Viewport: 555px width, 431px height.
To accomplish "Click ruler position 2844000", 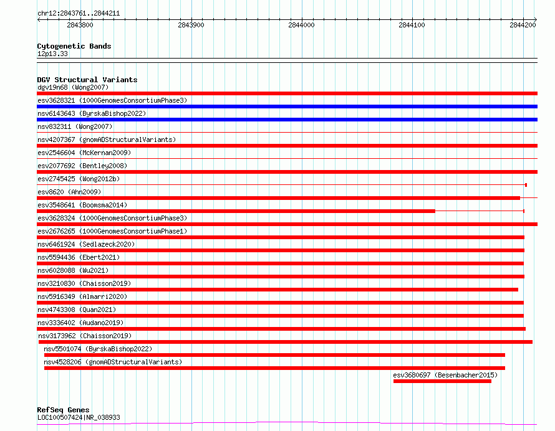I will (302, 25).
